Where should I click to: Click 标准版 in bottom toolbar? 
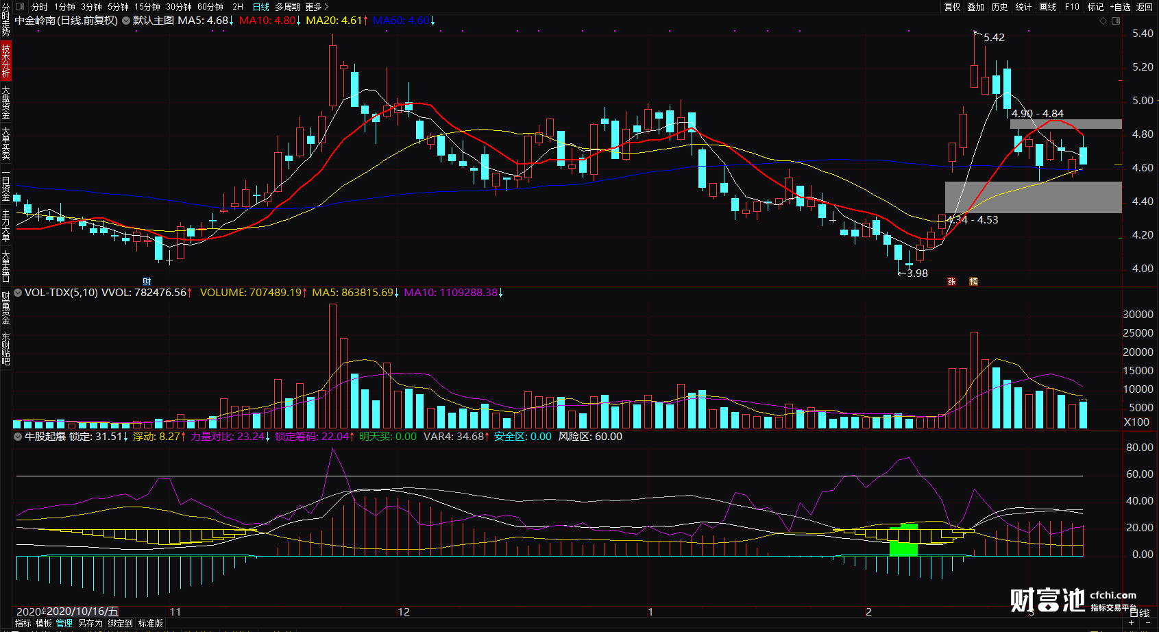(x=150, y=623)
